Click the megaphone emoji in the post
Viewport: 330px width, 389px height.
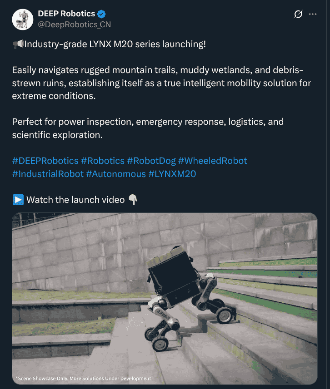tap(18, 44)
